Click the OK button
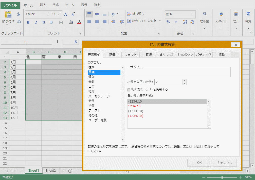The width and height of the screenshot is (255, 180). pos(199,163)
